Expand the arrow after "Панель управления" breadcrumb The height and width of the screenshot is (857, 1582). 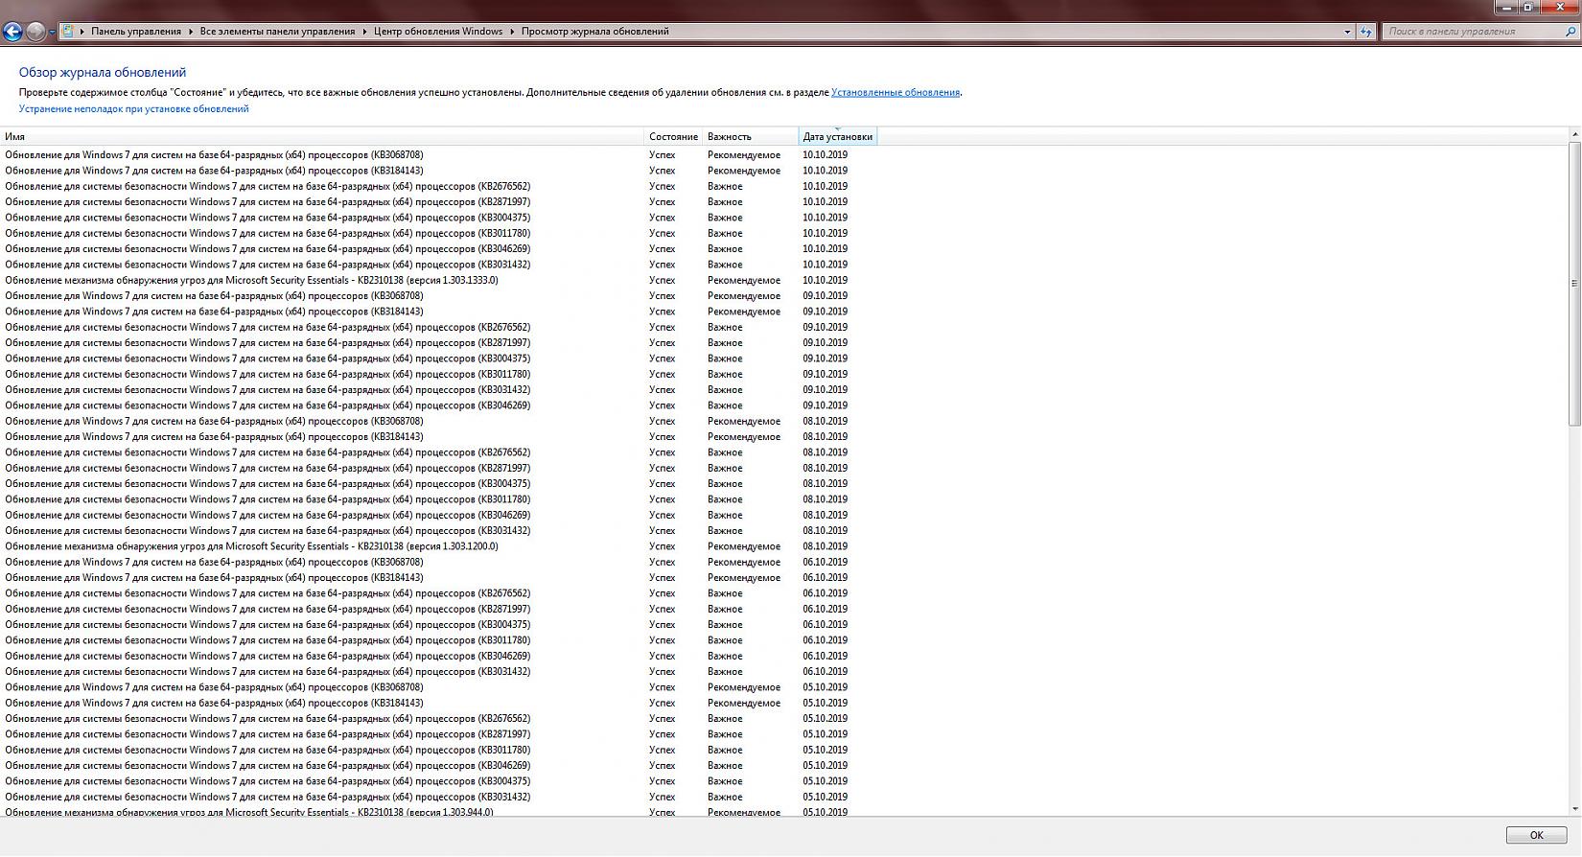tap(190, 32)
